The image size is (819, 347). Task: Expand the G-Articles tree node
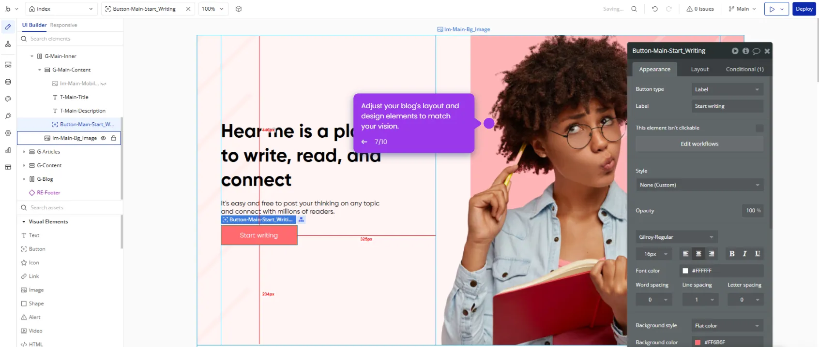(x=24, y=152)
